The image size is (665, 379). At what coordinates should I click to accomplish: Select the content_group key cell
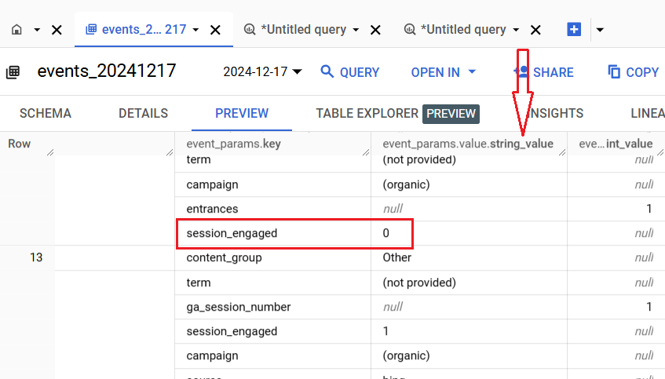272,257
